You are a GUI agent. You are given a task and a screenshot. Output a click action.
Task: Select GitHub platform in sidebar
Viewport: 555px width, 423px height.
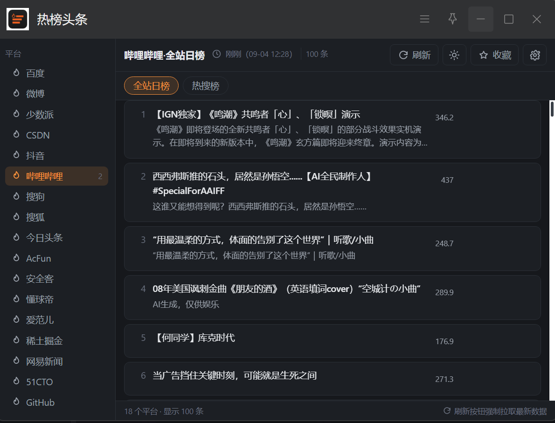[56, 402]
